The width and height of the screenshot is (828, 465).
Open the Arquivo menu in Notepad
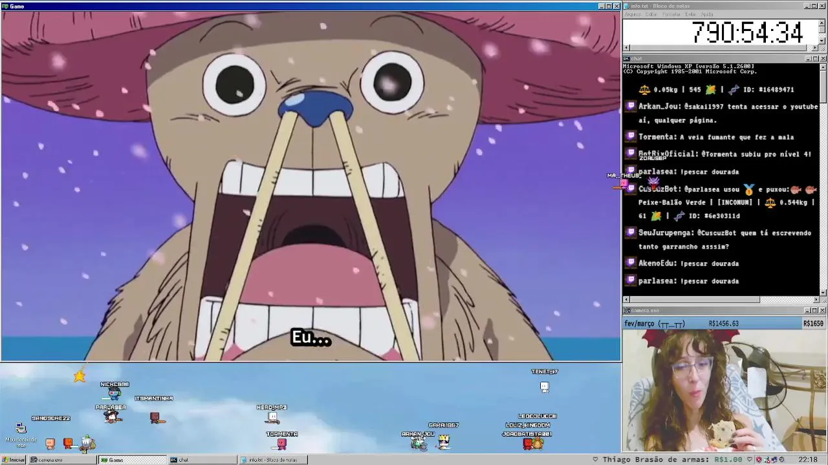pyautogui.click(x=633, y=14)
